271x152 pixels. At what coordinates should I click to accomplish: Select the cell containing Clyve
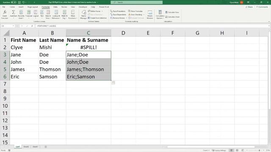click(x=24, y=47)
